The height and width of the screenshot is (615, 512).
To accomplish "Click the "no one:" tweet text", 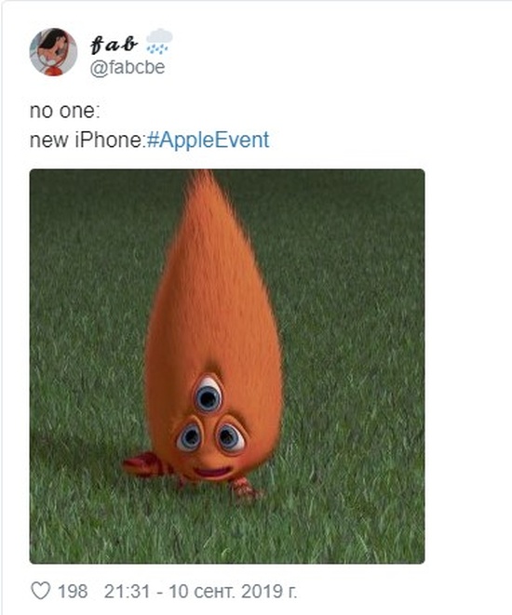I will 65,111.
